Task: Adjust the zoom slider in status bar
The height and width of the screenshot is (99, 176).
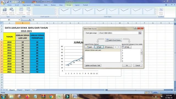Action: pyautogui.click(x=167, y=92)
